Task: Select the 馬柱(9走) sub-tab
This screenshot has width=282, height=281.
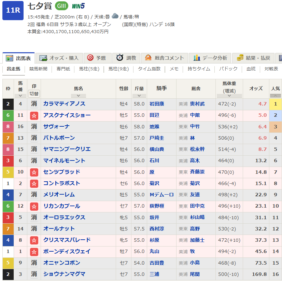Action: tap(119, 69)
